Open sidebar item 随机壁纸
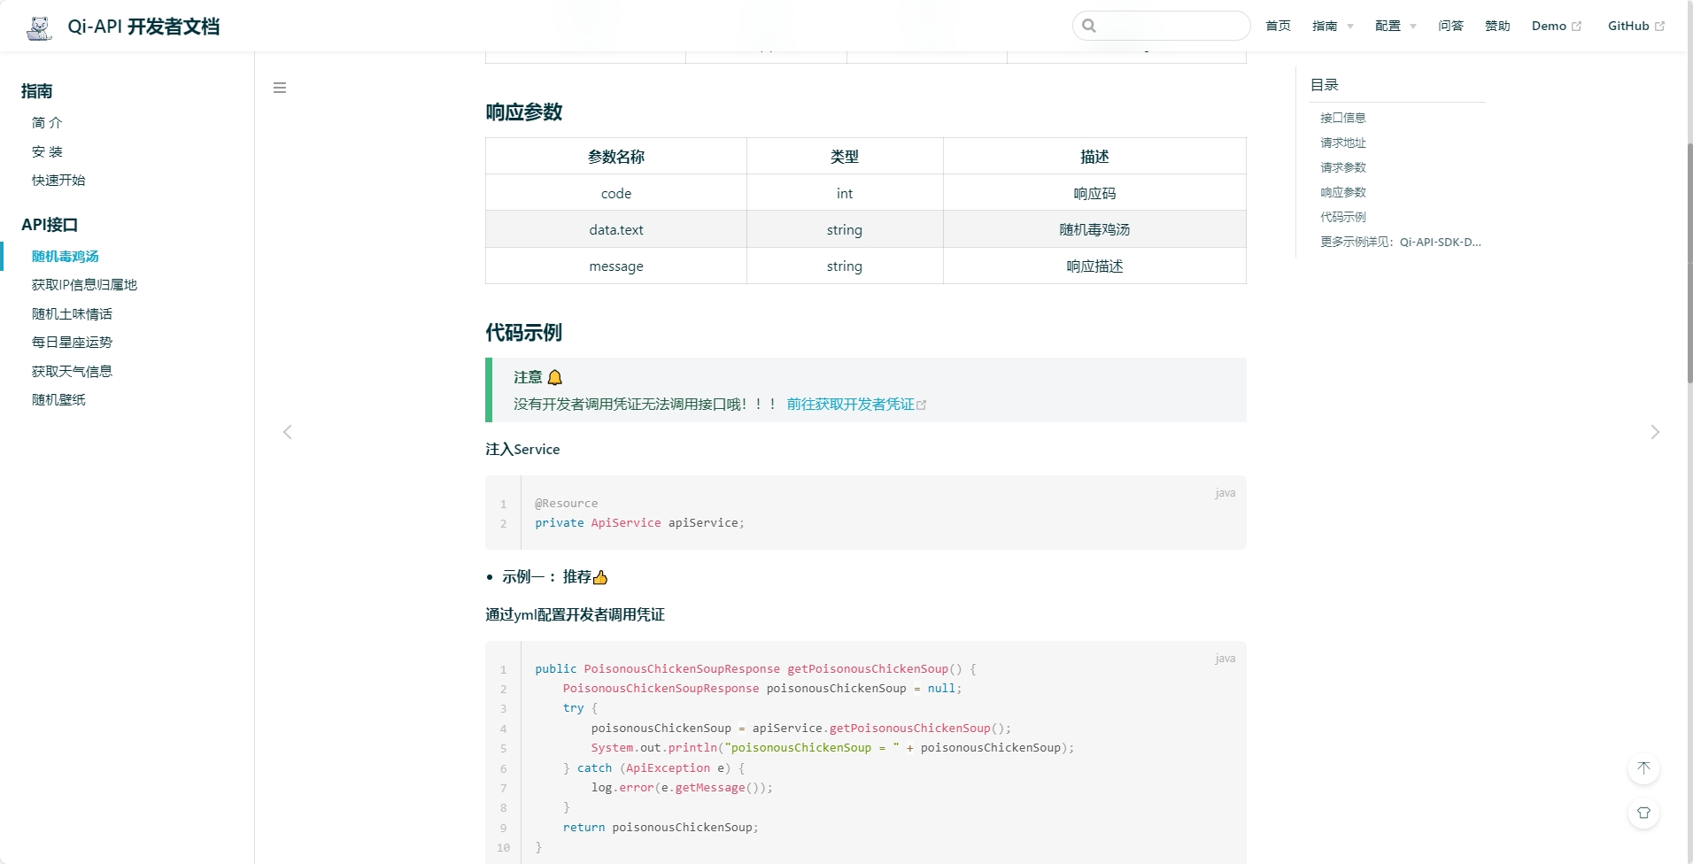 [58, 399]
